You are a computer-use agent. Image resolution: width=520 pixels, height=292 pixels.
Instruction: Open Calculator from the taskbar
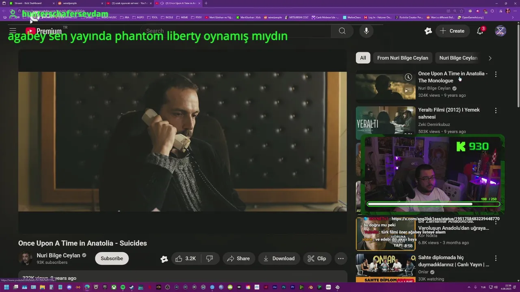[51, 287]
